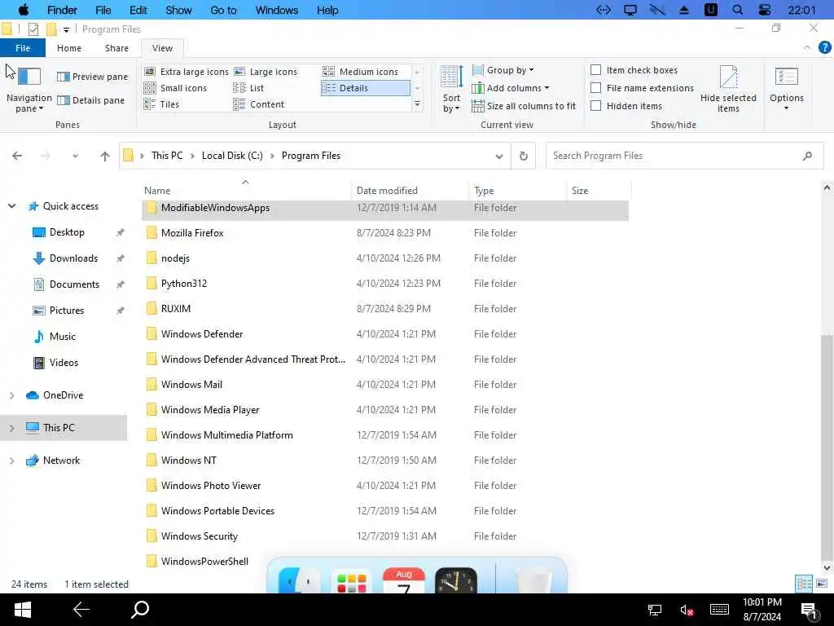This screenshot has width=834, height=626.
Task: Expand the Network tree node
Action: point(11,461)
